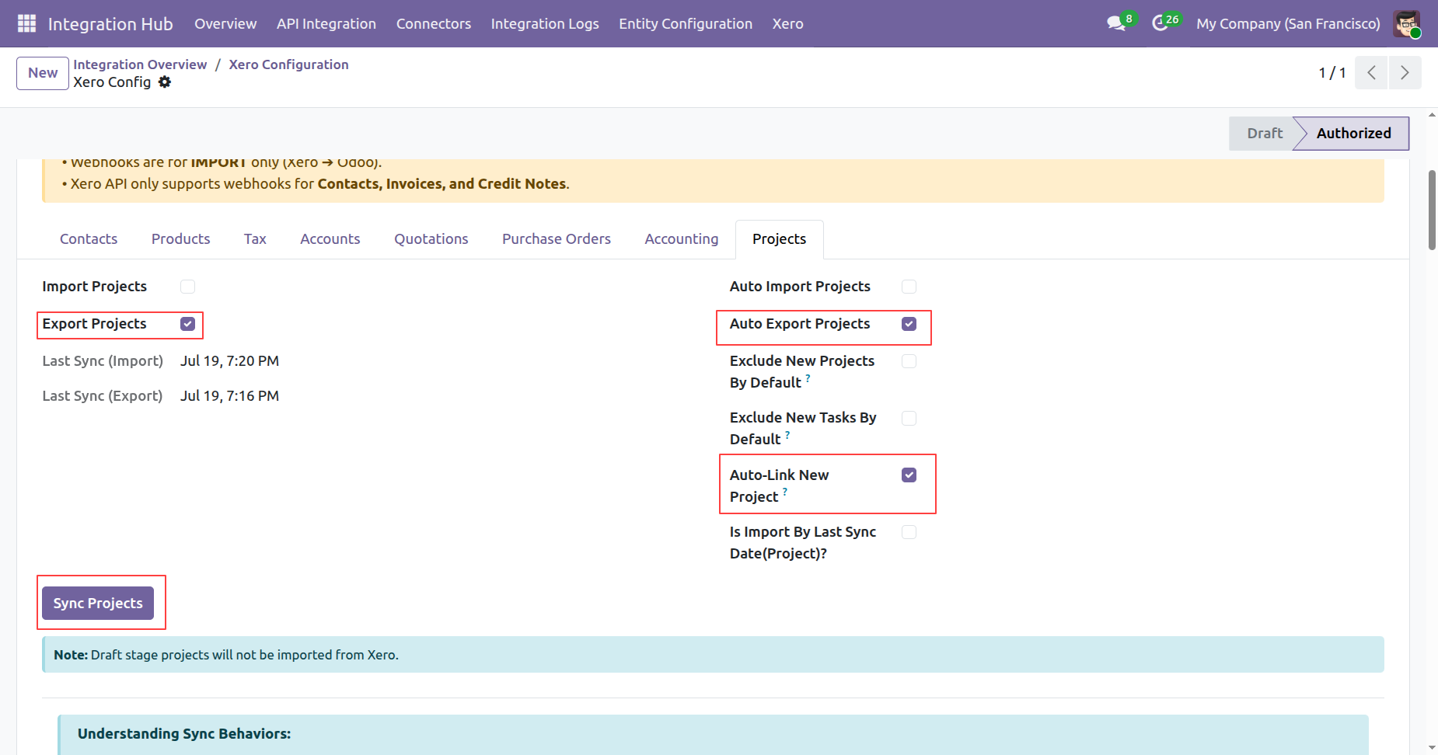
Task: Open the API Integration menu
Action: 326,23
